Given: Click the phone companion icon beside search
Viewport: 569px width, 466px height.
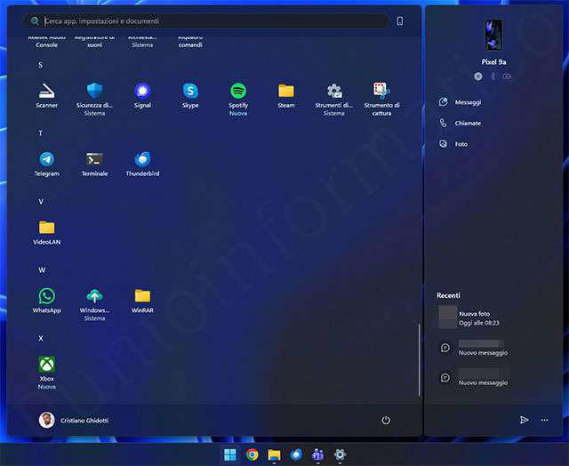Looking at the screenshot, I should coord(399,21).
